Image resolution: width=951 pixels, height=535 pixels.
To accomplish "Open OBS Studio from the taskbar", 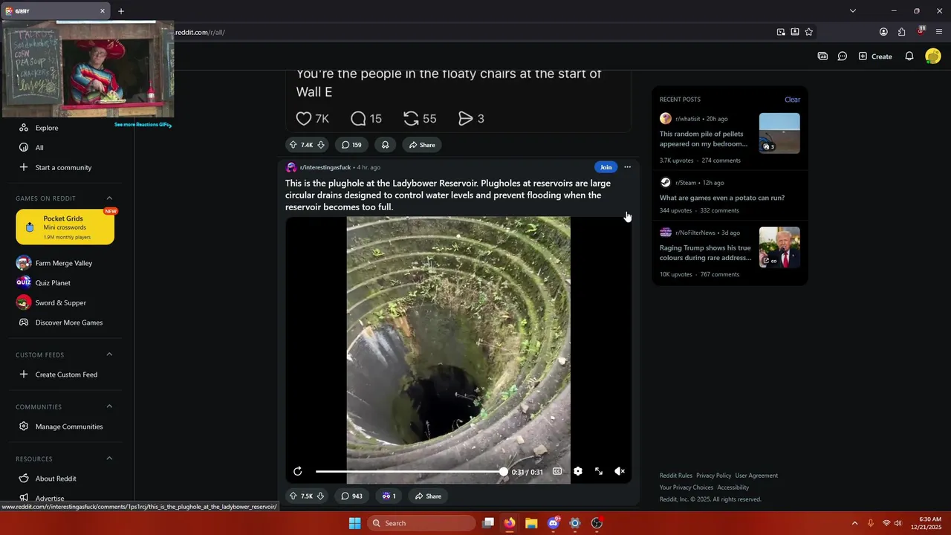I will 597,523.
